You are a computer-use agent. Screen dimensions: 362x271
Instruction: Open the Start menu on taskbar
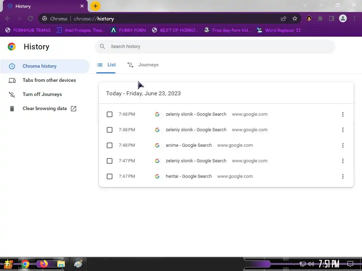point(8,264)
